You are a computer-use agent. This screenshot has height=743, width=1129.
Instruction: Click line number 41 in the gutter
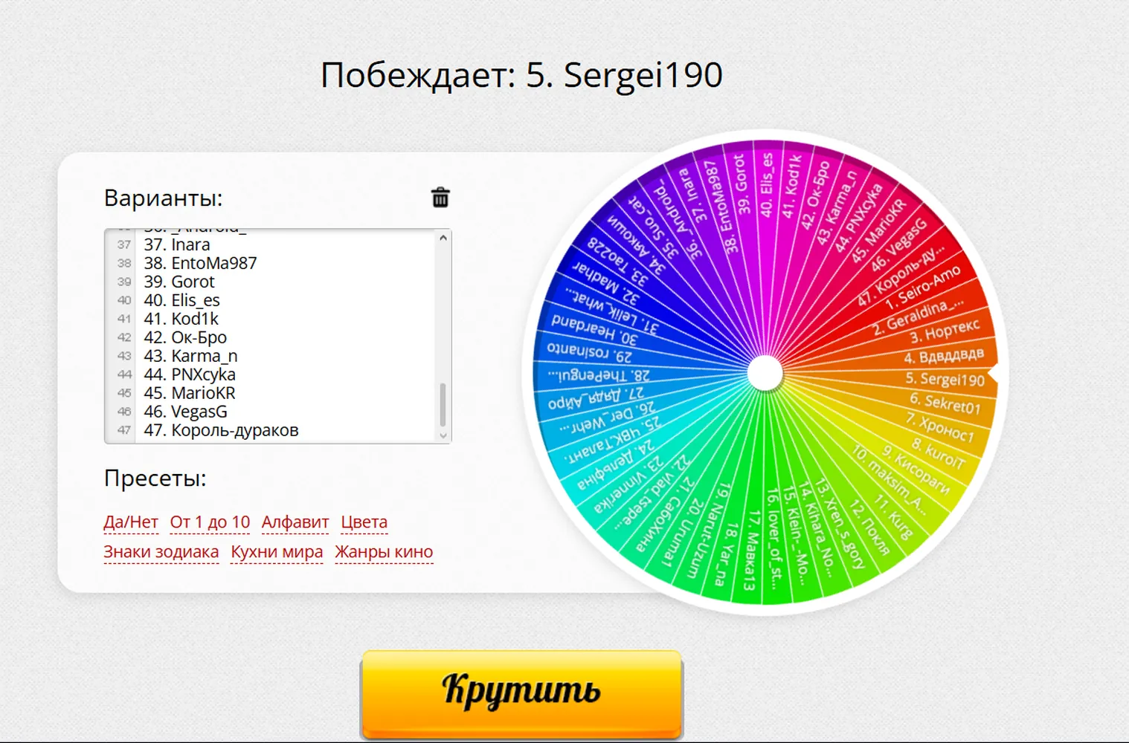(x=124, y=319)
